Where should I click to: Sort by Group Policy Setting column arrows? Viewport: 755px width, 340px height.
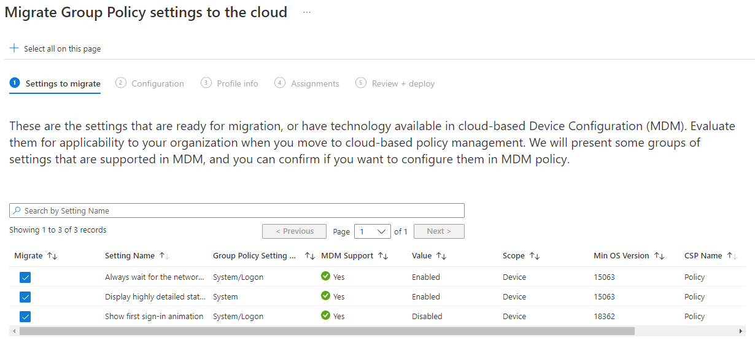coord(310,256)
